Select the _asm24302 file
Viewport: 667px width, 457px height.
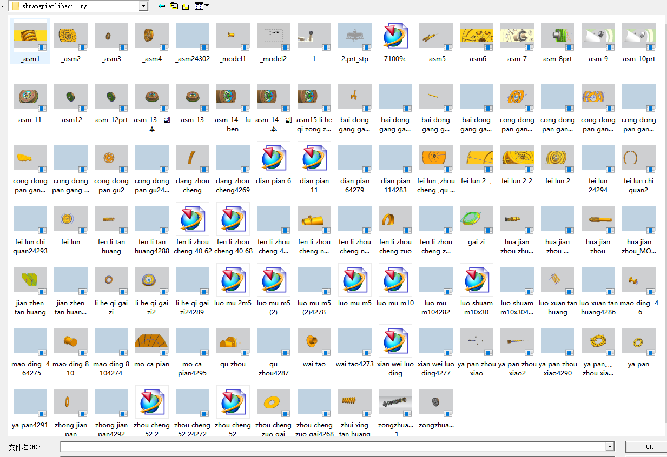pyautogui.click(x=193, y=42)
